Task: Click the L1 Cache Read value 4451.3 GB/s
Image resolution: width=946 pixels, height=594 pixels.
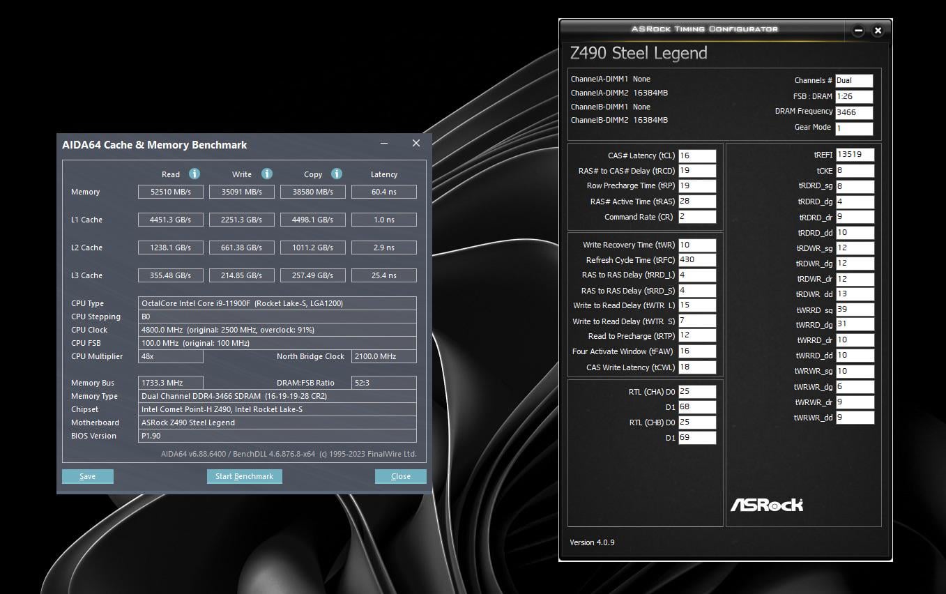Action: pyautogui.click(x=171, y=220)
